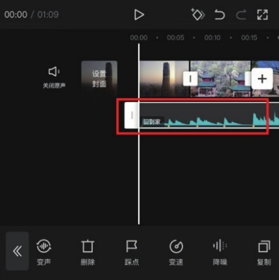
Task: Select the first video clip thumbnail
Action: pyautogui.click(x=164, y=79)
